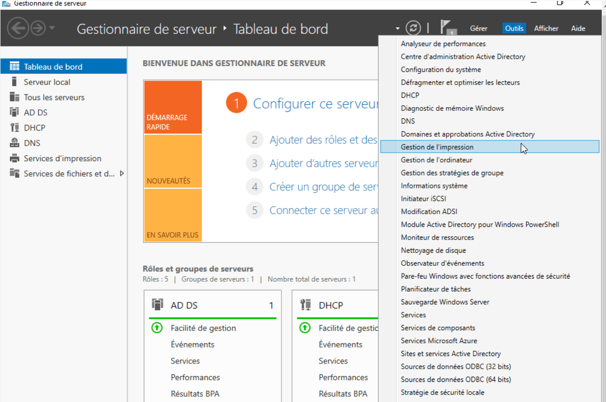Click the DNS sidebar icon
606x402 pixels.
(15, 143)
